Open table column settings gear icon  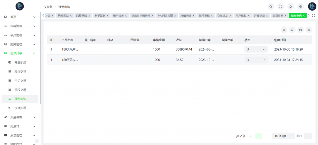tap(309, 30)
